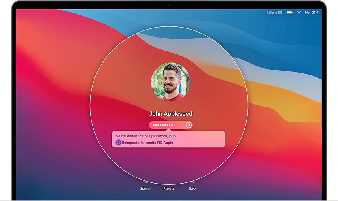Check the battery status icon
Viewport: 338px width, 201px height.
(x=290, y=13)
